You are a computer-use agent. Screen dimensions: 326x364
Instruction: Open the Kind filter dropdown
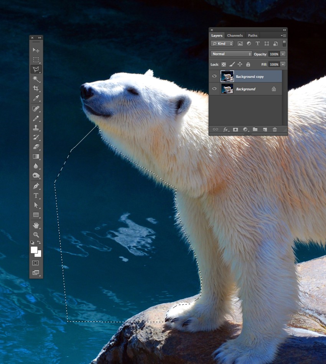pos(222,43)
